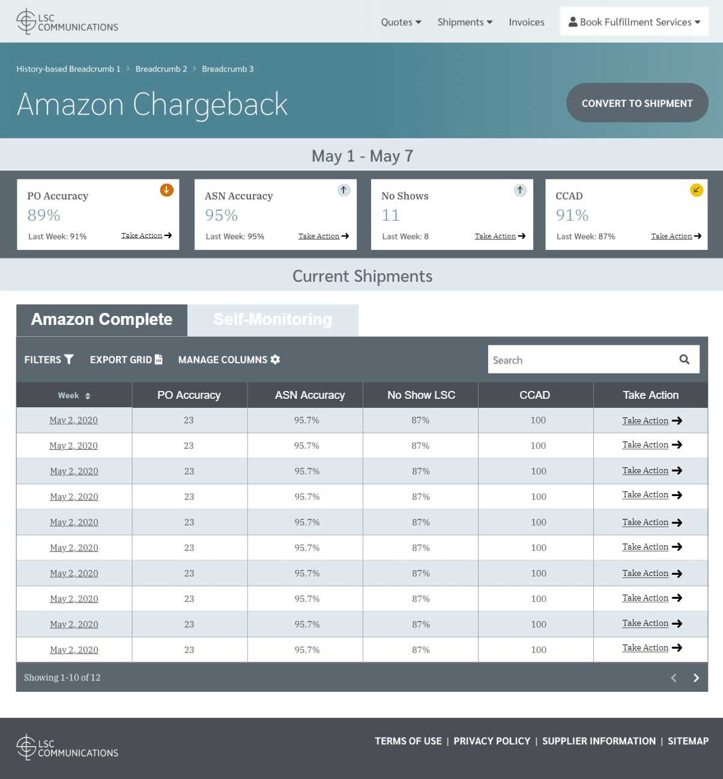Open the Invoices menu item
Image resolution: width=723 pixels, height=779 pixels.
[x=526, y=22]
